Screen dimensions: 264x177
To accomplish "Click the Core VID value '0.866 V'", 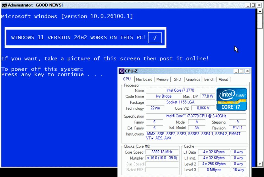I will click(203, 108).
